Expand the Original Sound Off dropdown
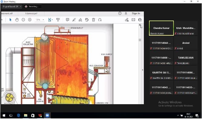Screen dimensions: 202x119 click(x=21, y=7)
